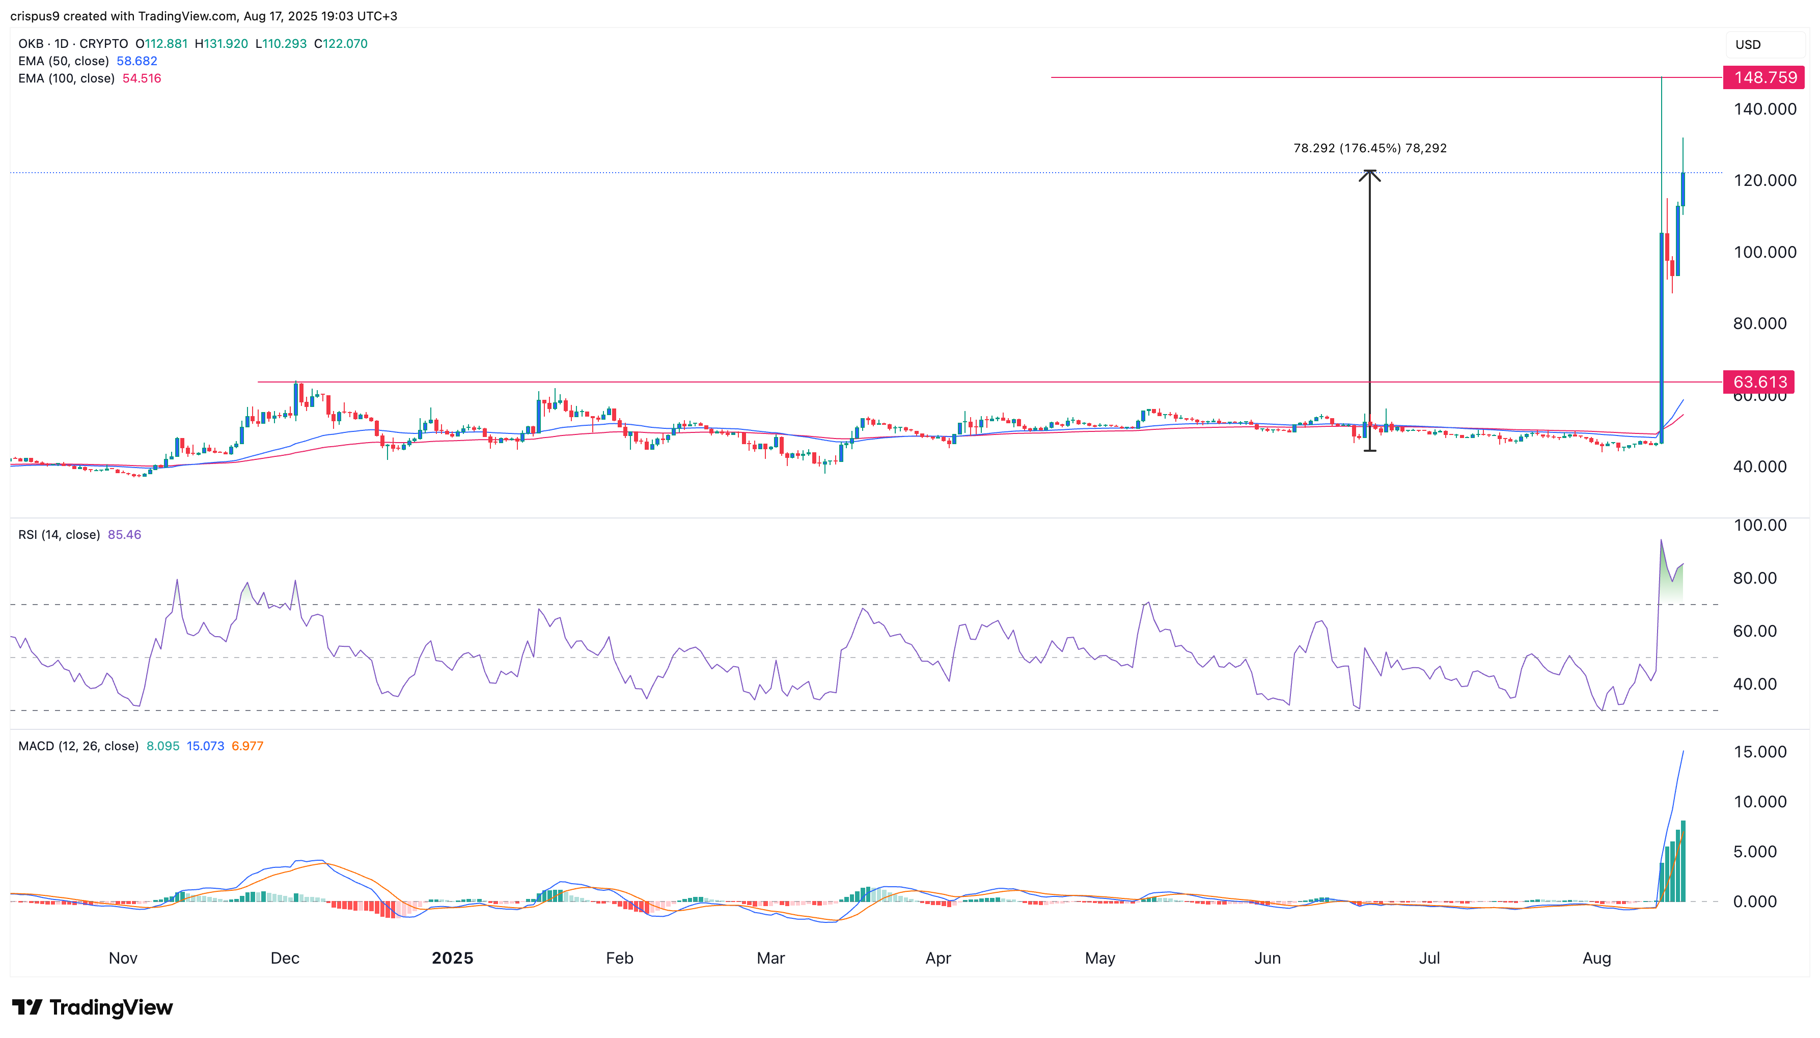Image resolution: width=1820 pixels, height=1038 pixels.
Task: Click the 120.000 price axis label
Action: tap(1764, 180)
